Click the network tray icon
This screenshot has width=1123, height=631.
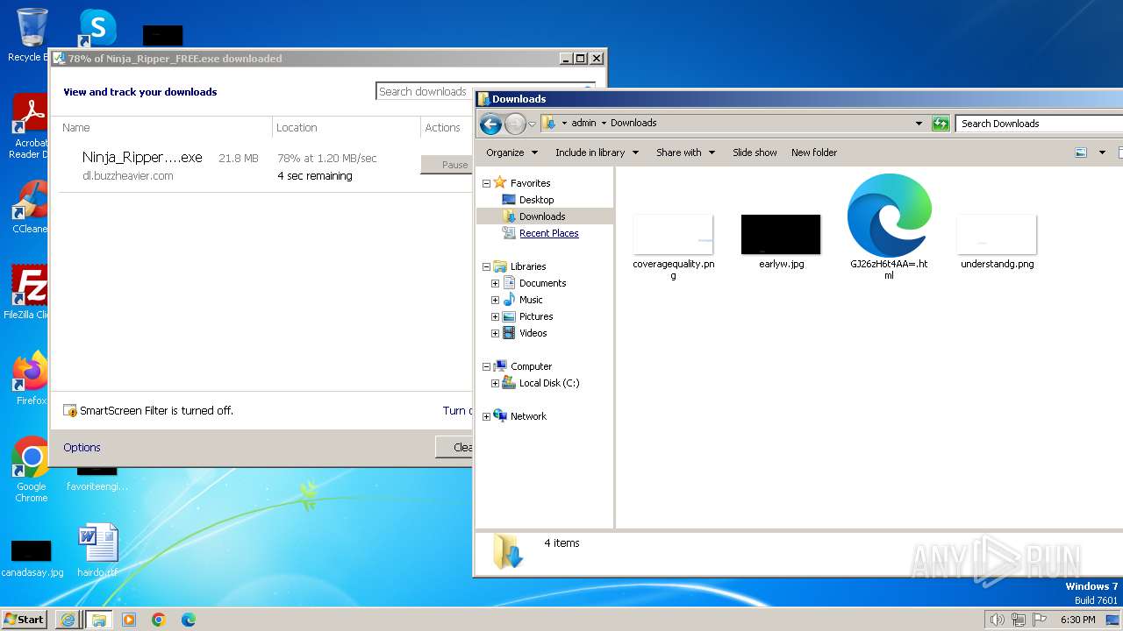tap(1019, 620)
